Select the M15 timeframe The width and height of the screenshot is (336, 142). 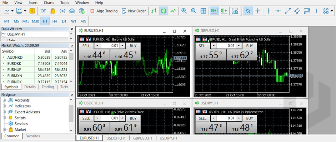click(26, 21)
